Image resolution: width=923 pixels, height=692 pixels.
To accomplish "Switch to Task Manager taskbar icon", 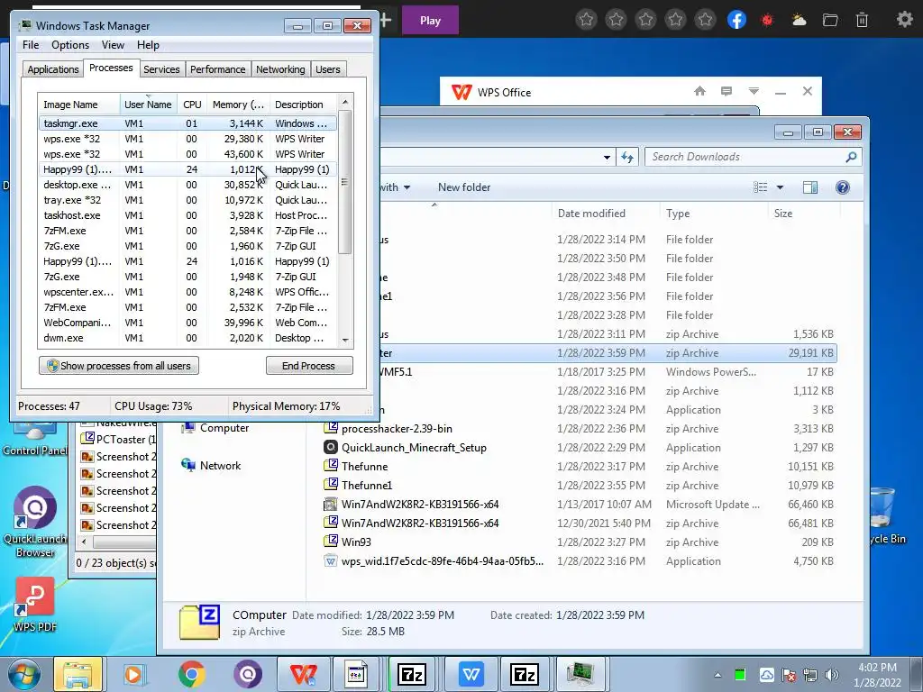I will point(580,674).
